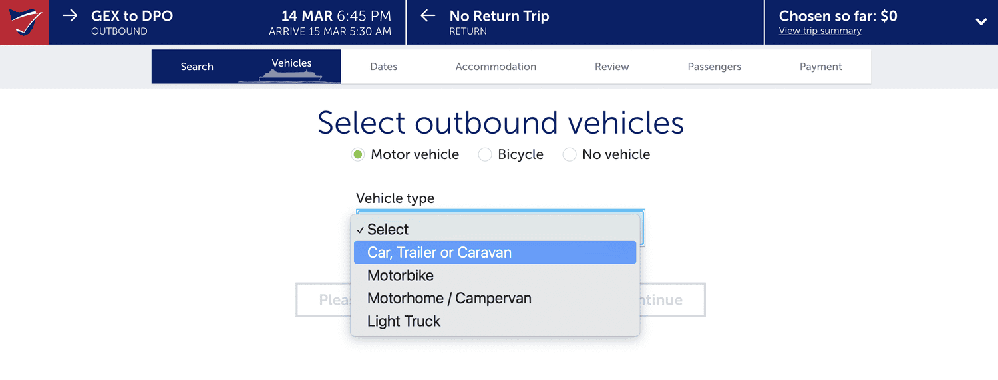Click the partially hidden Continue button
Viewport: 998px width, 380px height.
(x=671, y=300)
